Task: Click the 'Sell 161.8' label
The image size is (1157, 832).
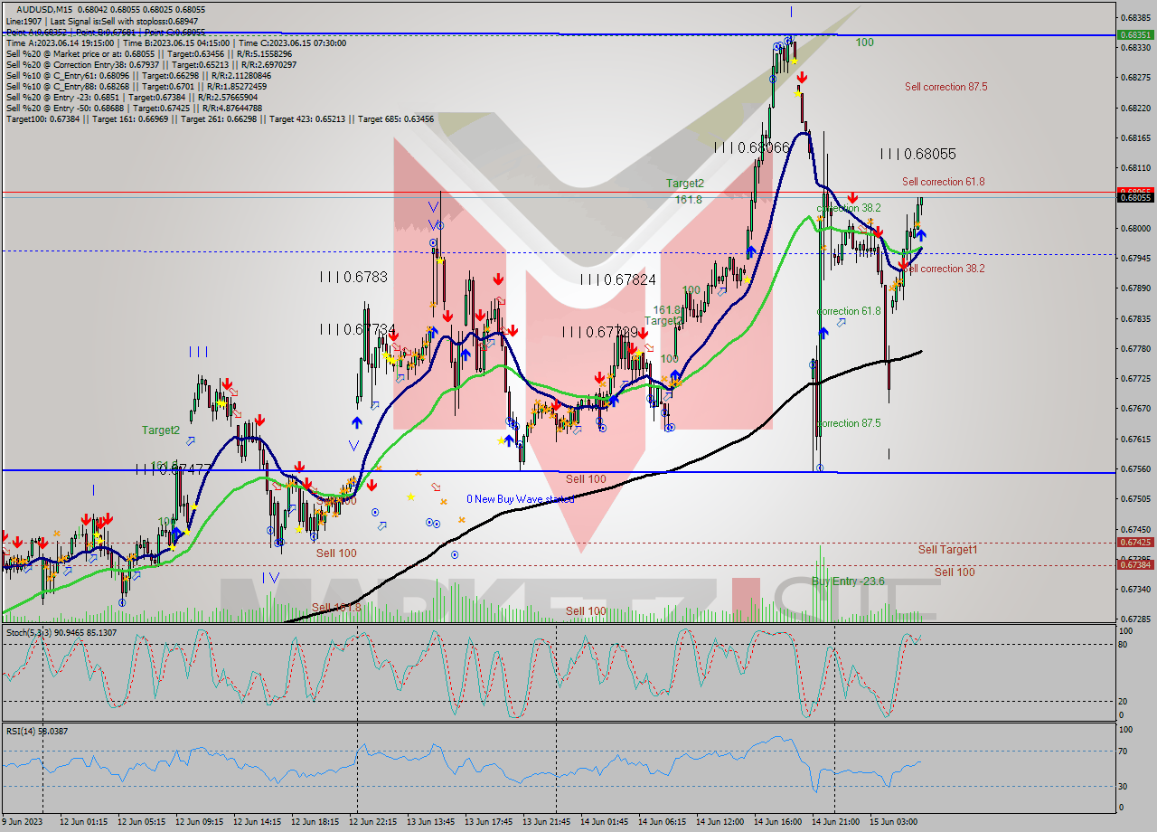Action: (336, 608)
